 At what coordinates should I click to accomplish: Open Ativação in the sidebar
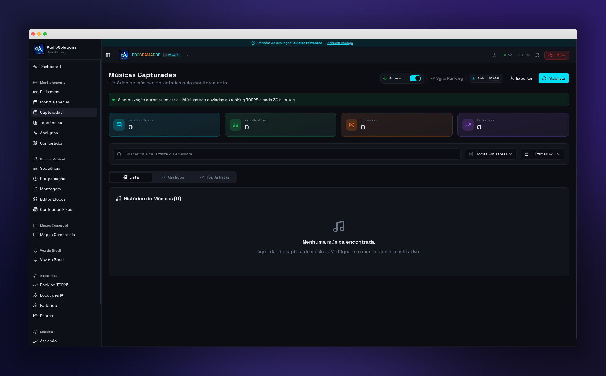pos(64,341)
